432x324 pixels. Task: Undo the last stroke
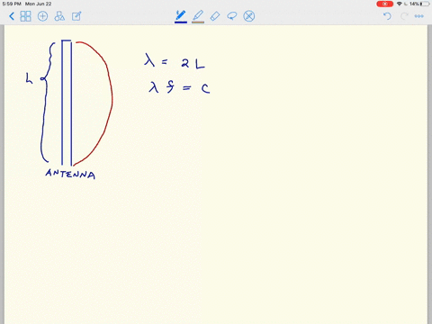pos(387,16)
